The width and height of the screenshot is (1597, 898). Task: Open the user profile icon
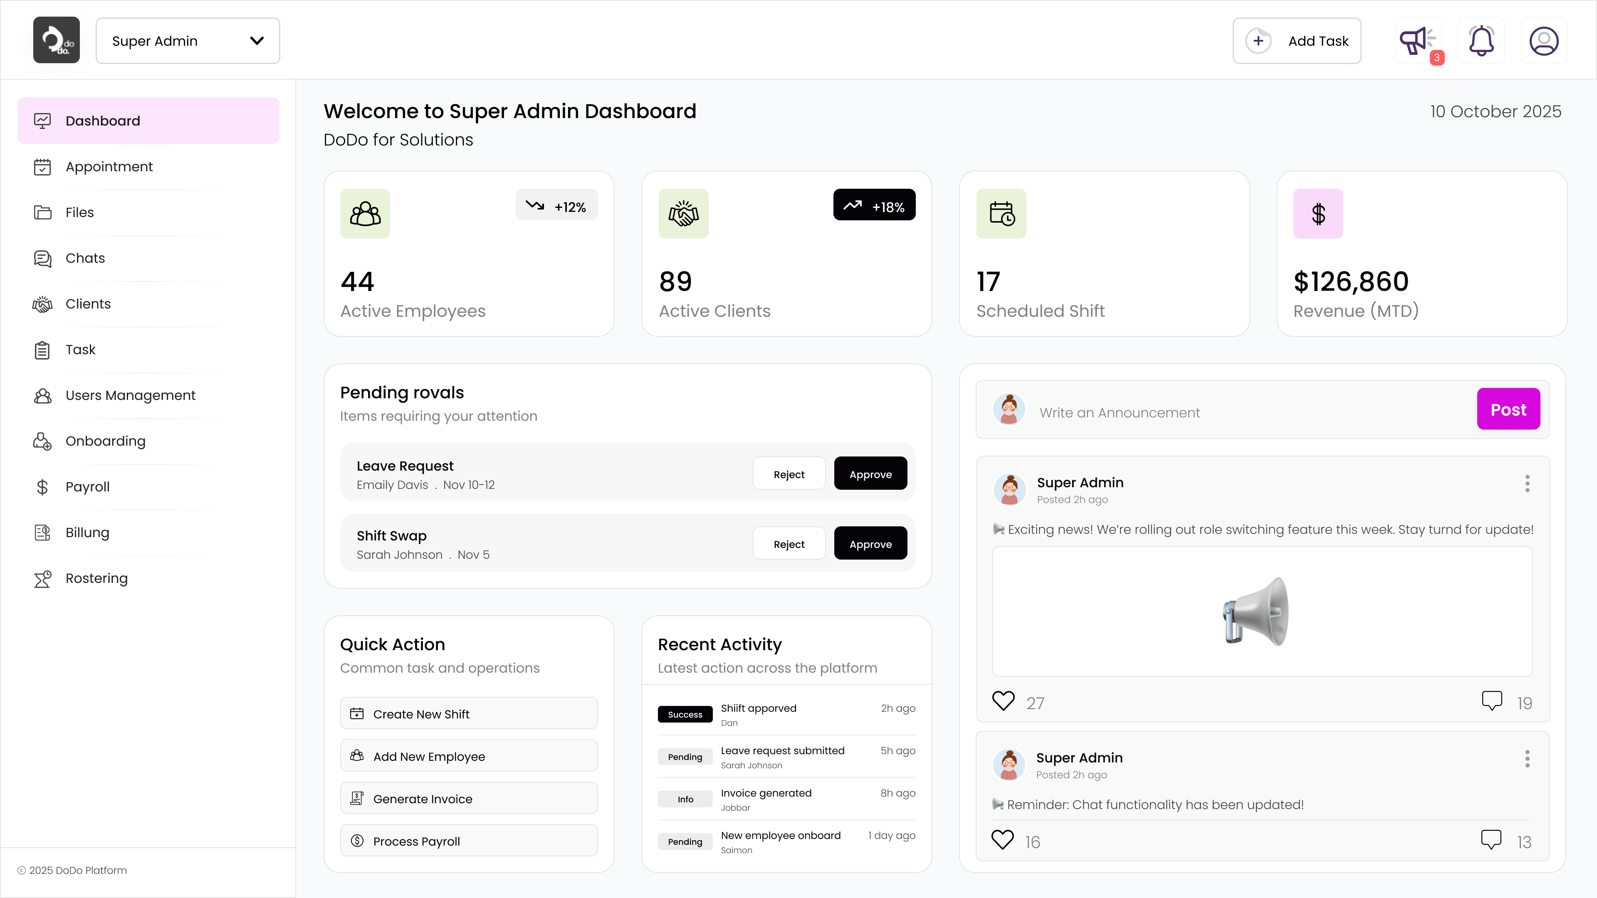pos(1544,41)
